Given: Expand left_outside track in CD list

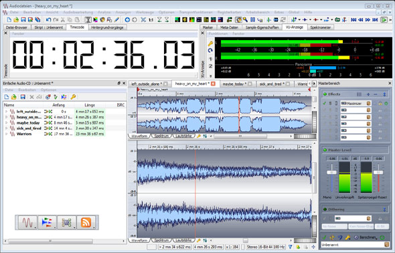Looking at the screenshot, I should [x=6, y=111].
